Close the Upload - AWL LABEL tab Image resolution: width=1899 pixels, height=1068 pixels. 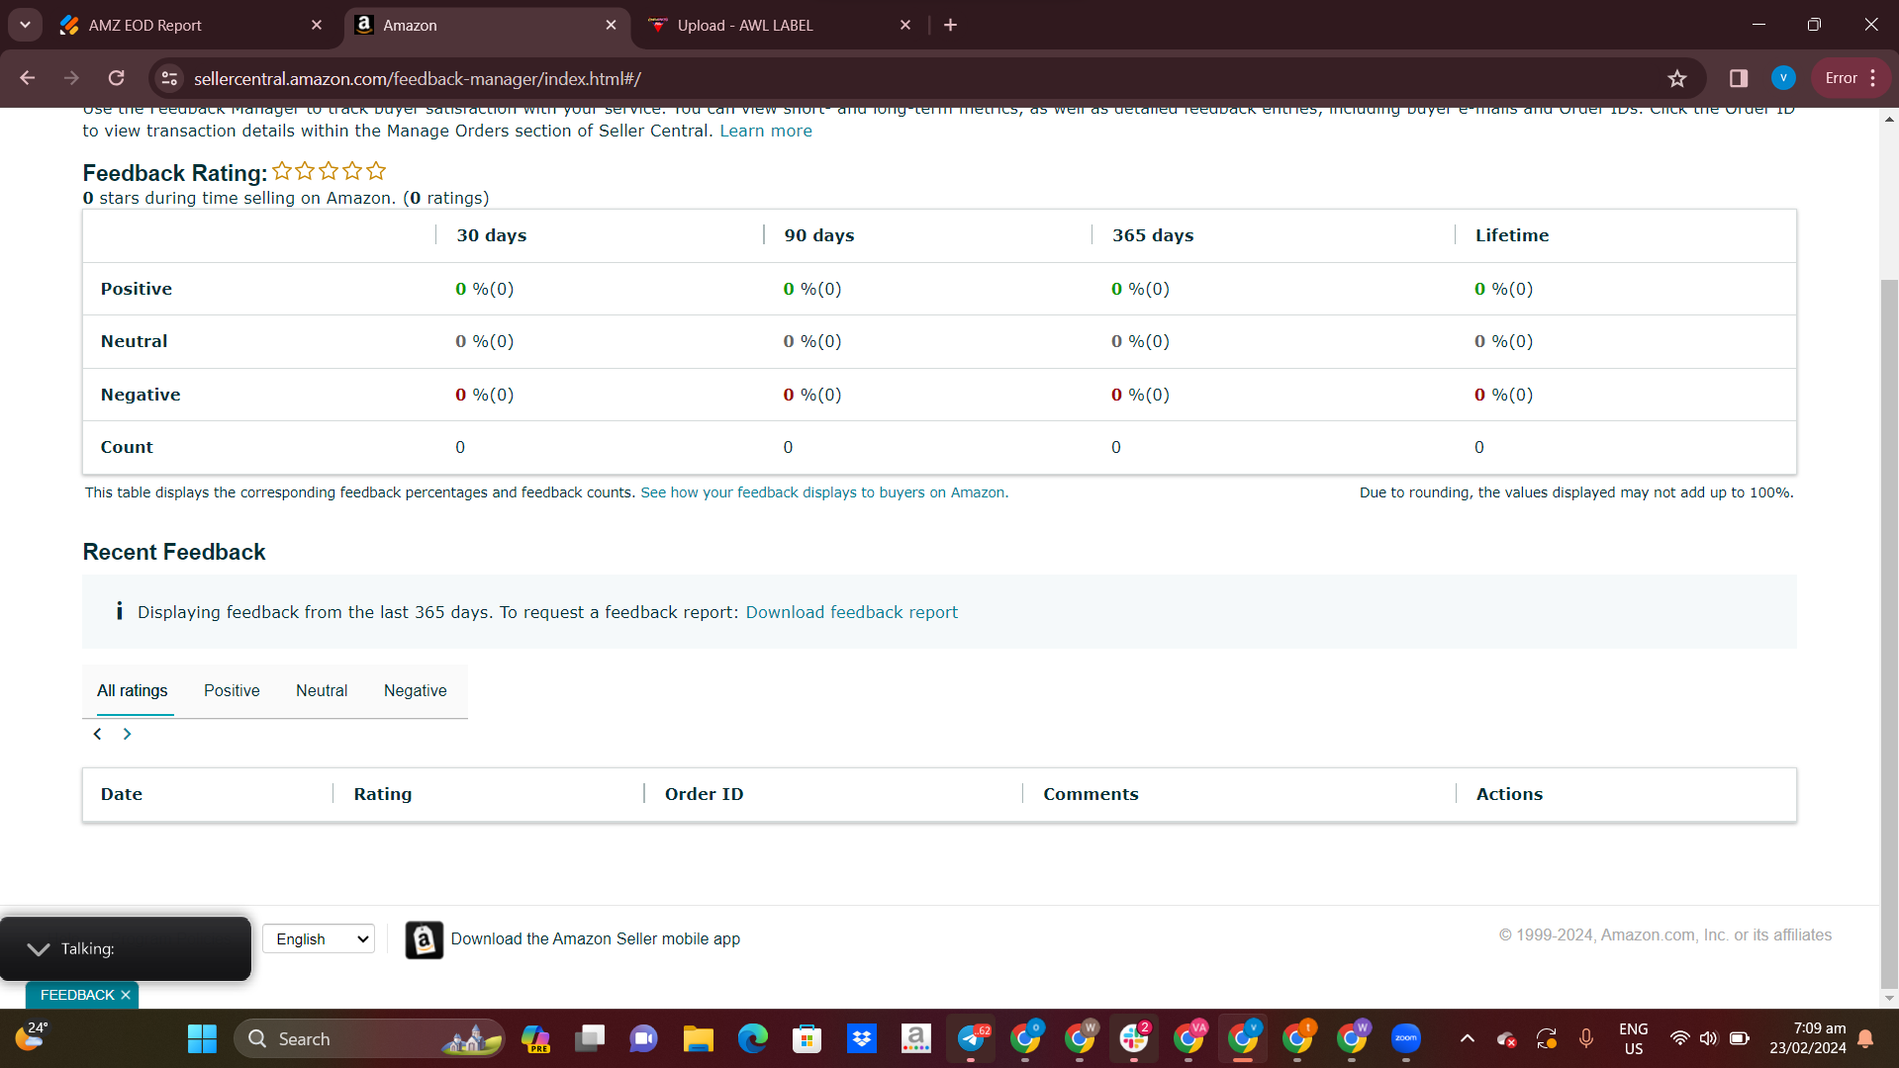coord(905,25)
